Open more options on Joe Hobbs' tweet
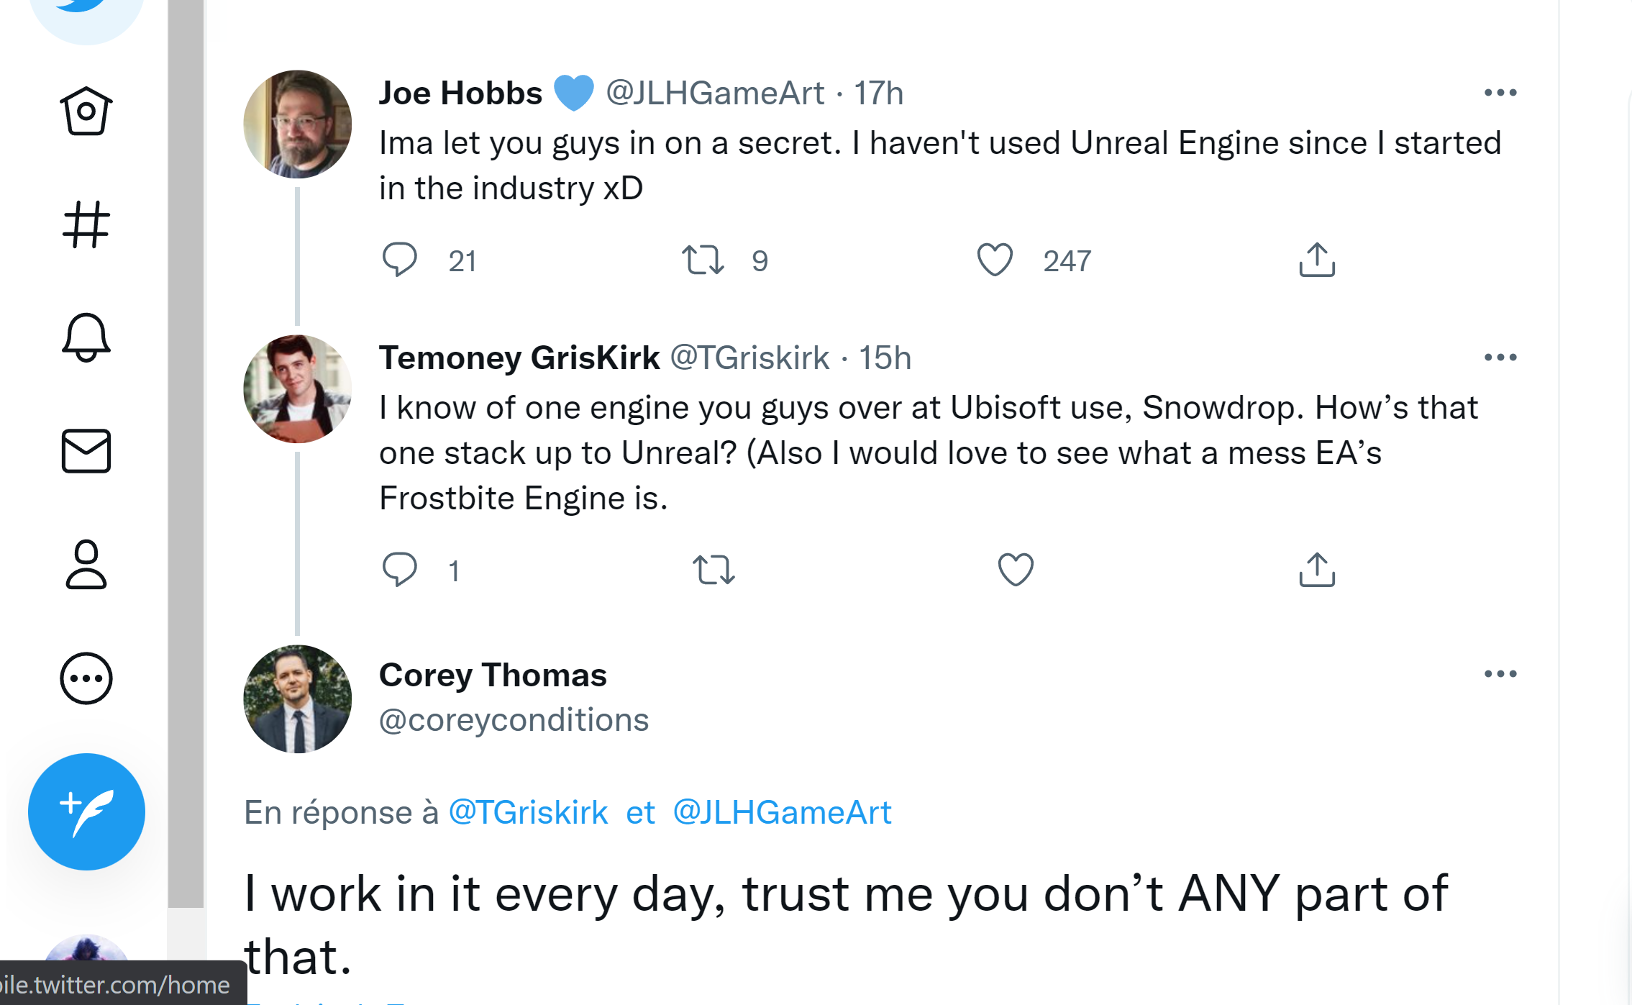 click(1500, 93)
